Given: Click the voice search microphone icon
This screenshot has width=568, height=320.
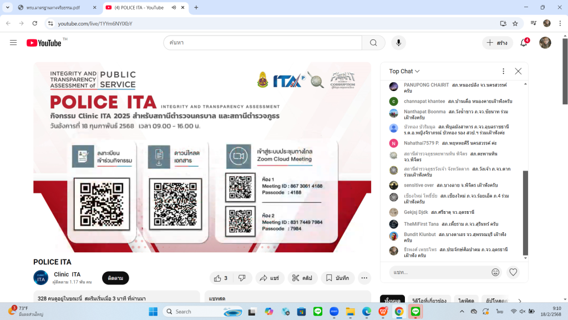Looking at the screenshot, I should (x=398, y=43).
